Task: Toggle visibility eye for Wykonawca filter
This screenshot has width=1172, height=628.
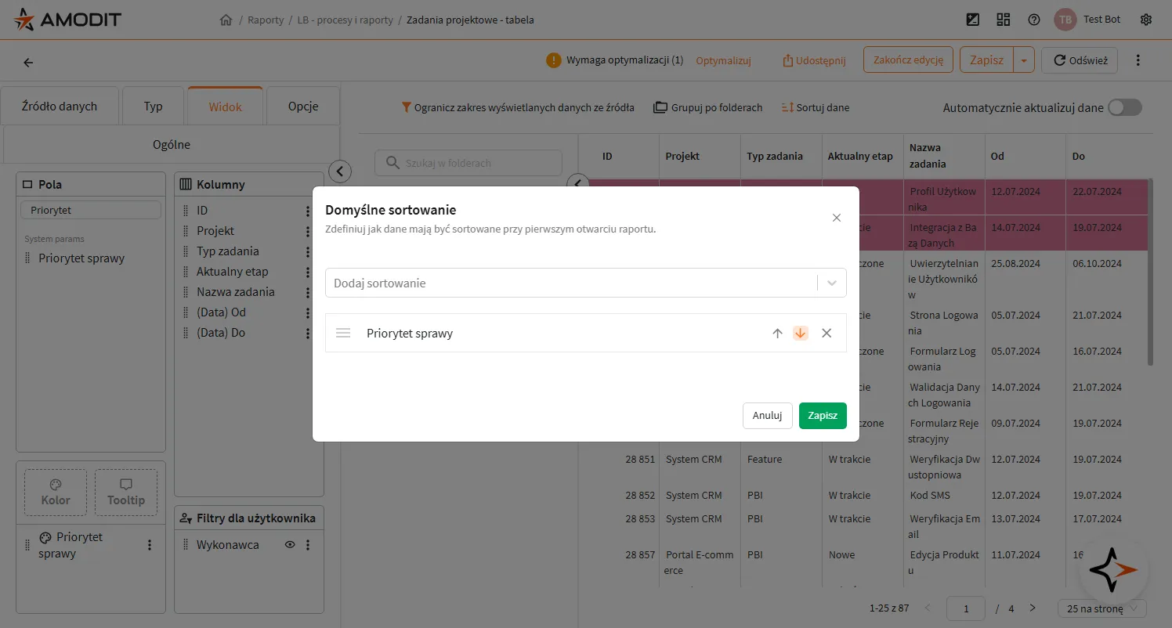Action: [290, 544]
